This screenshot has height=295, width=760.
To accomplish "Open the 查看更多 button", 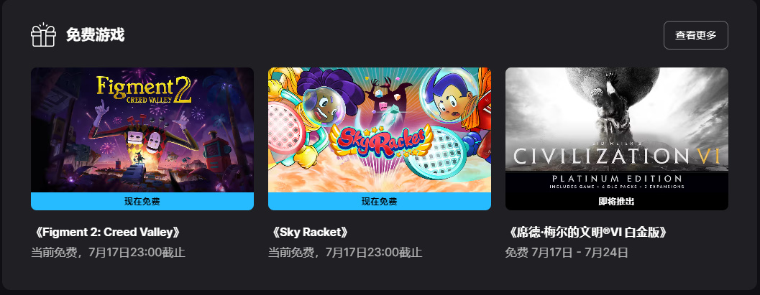I will (x=695, y=35).
